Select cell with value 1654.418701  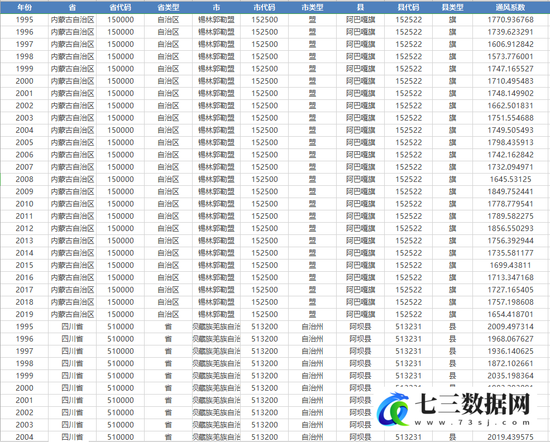(511, 314)
